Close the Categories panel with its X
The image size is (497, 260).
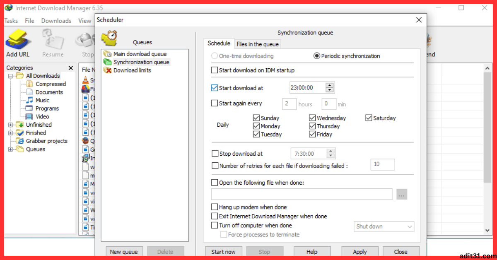click(x=71, y=68)
